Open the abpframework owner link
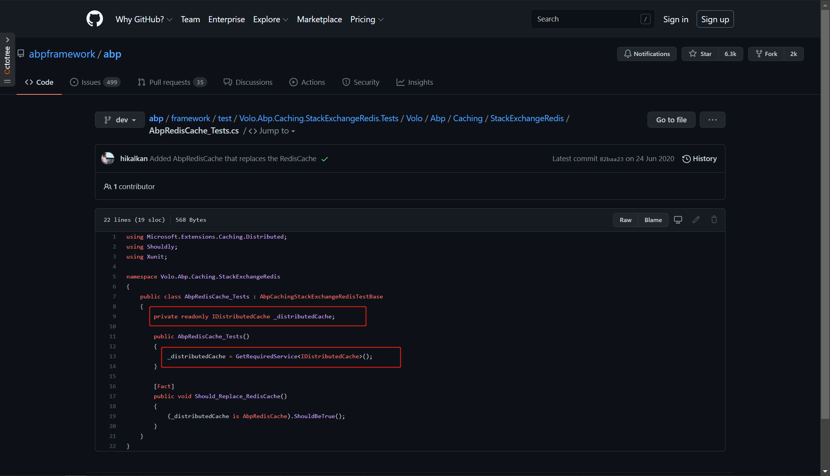The image size is (830, 476). click(62, 54)
